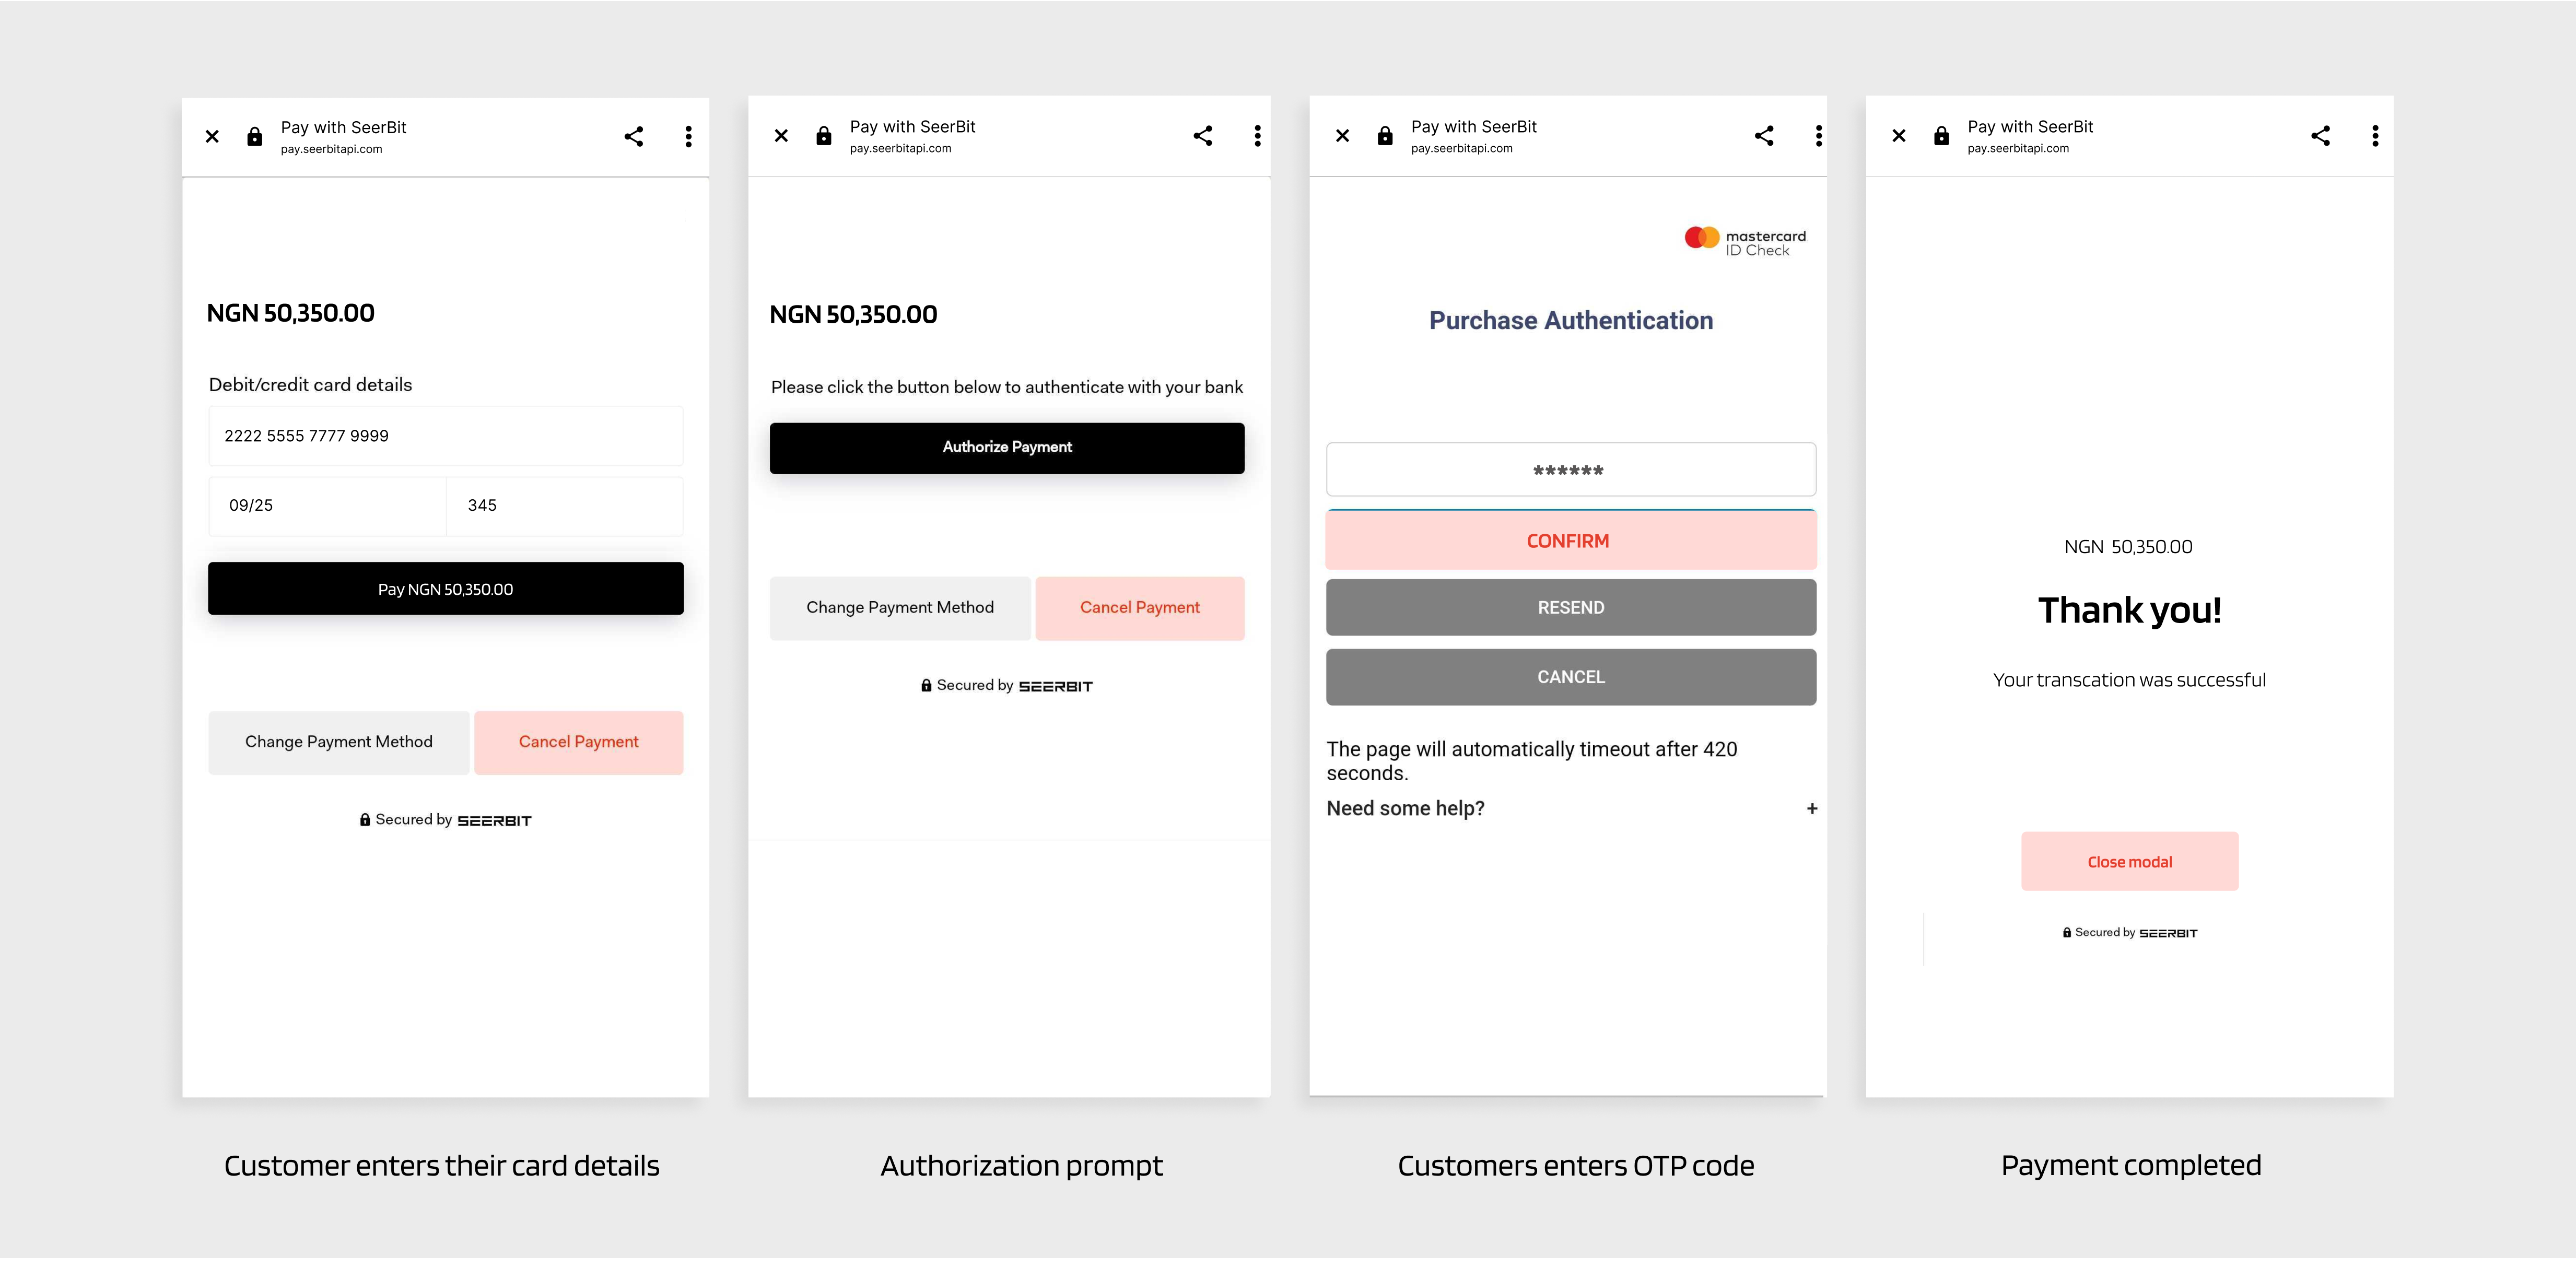Image resolution: width=2576 pixels, height=1268 pixels.
Task: Select Change Payment Method on first screen
Action: (x=338, y=741)
